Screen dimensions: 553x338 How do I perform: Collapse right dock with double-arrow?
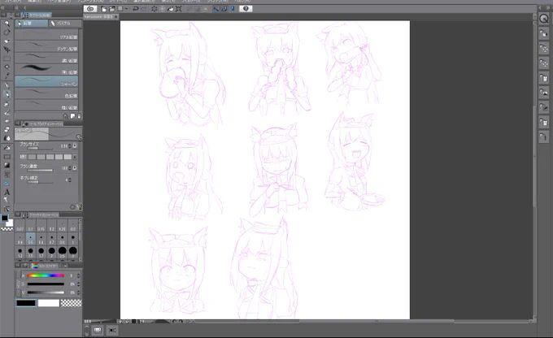tap(548, 7)
